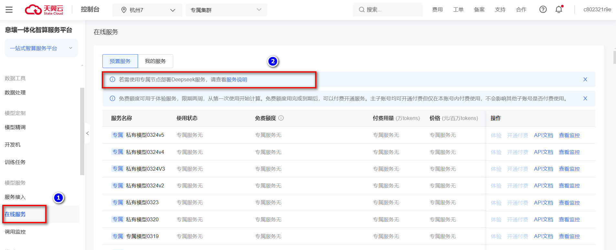
Task: Select 训练任务 in the sidebar
Action: click(x=15, y=162)
